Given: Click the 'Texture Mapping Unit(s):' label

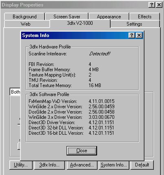Looking at the screenshot, I should (52, 75).
